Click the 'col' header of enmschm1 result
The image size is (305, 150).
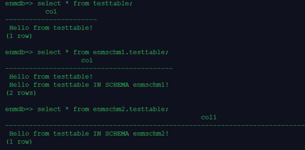point(87,60)
